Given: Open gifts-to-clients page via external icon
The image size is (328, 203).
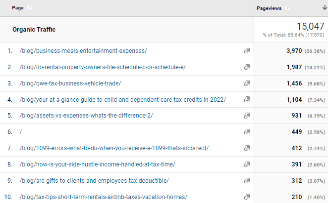Looking at the screenshot, I should (247, 181).
